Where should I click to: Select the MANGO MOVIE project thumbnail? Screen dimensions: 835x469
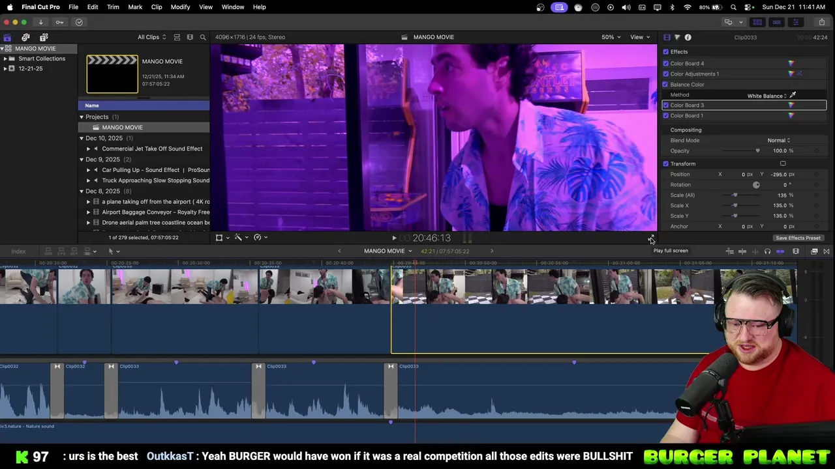point(112,74)
